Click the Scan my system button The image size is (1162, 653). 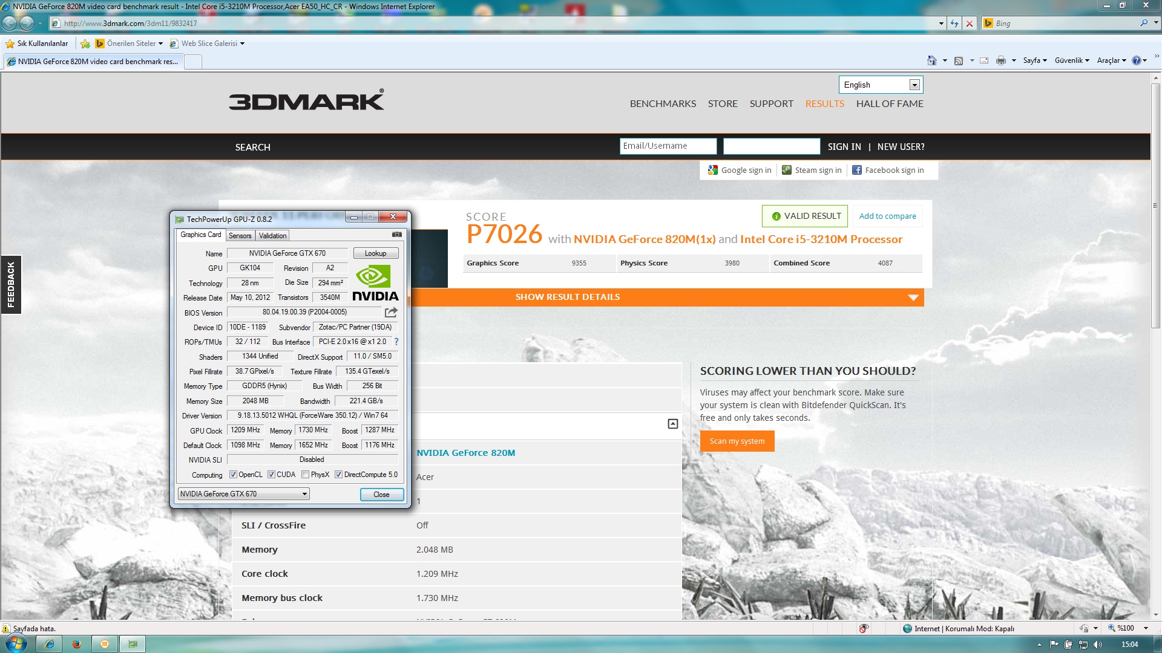pyautogui.click(x=737, y=441)
